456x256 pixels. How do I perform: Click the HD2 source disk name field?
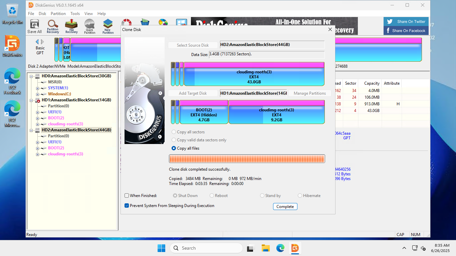pyautogui.click(x=272, y=45)
